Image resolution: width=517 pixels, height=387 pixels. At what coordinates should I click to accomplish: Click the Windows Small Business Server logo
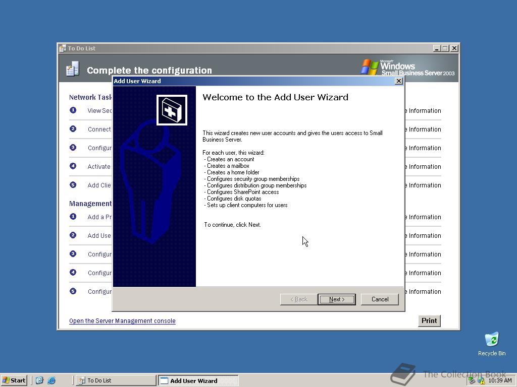tap(408, 68)
